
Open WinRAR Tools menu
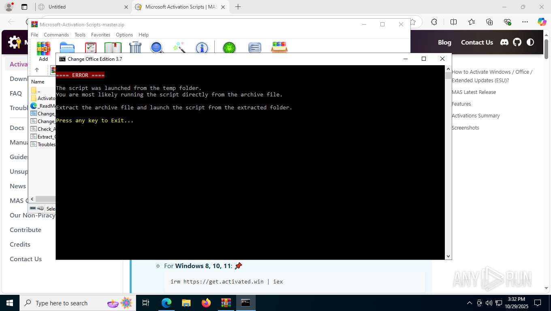80,35
